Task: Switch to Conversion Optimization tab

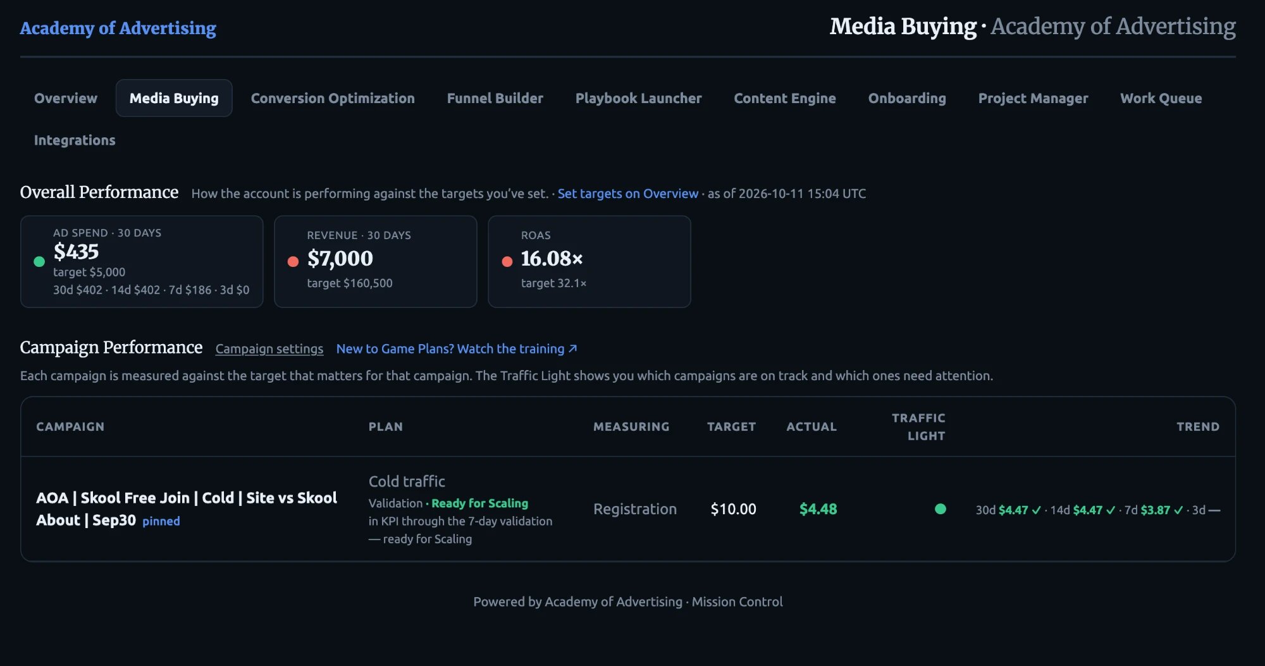Action: (x=333, y=98)
